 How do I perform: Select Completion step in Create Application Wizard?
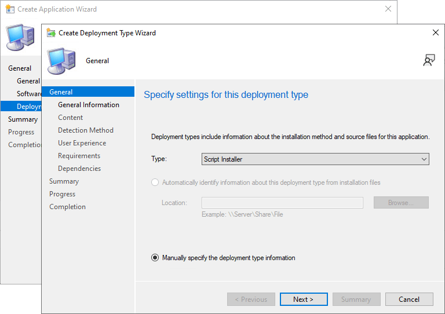(25, 145)
